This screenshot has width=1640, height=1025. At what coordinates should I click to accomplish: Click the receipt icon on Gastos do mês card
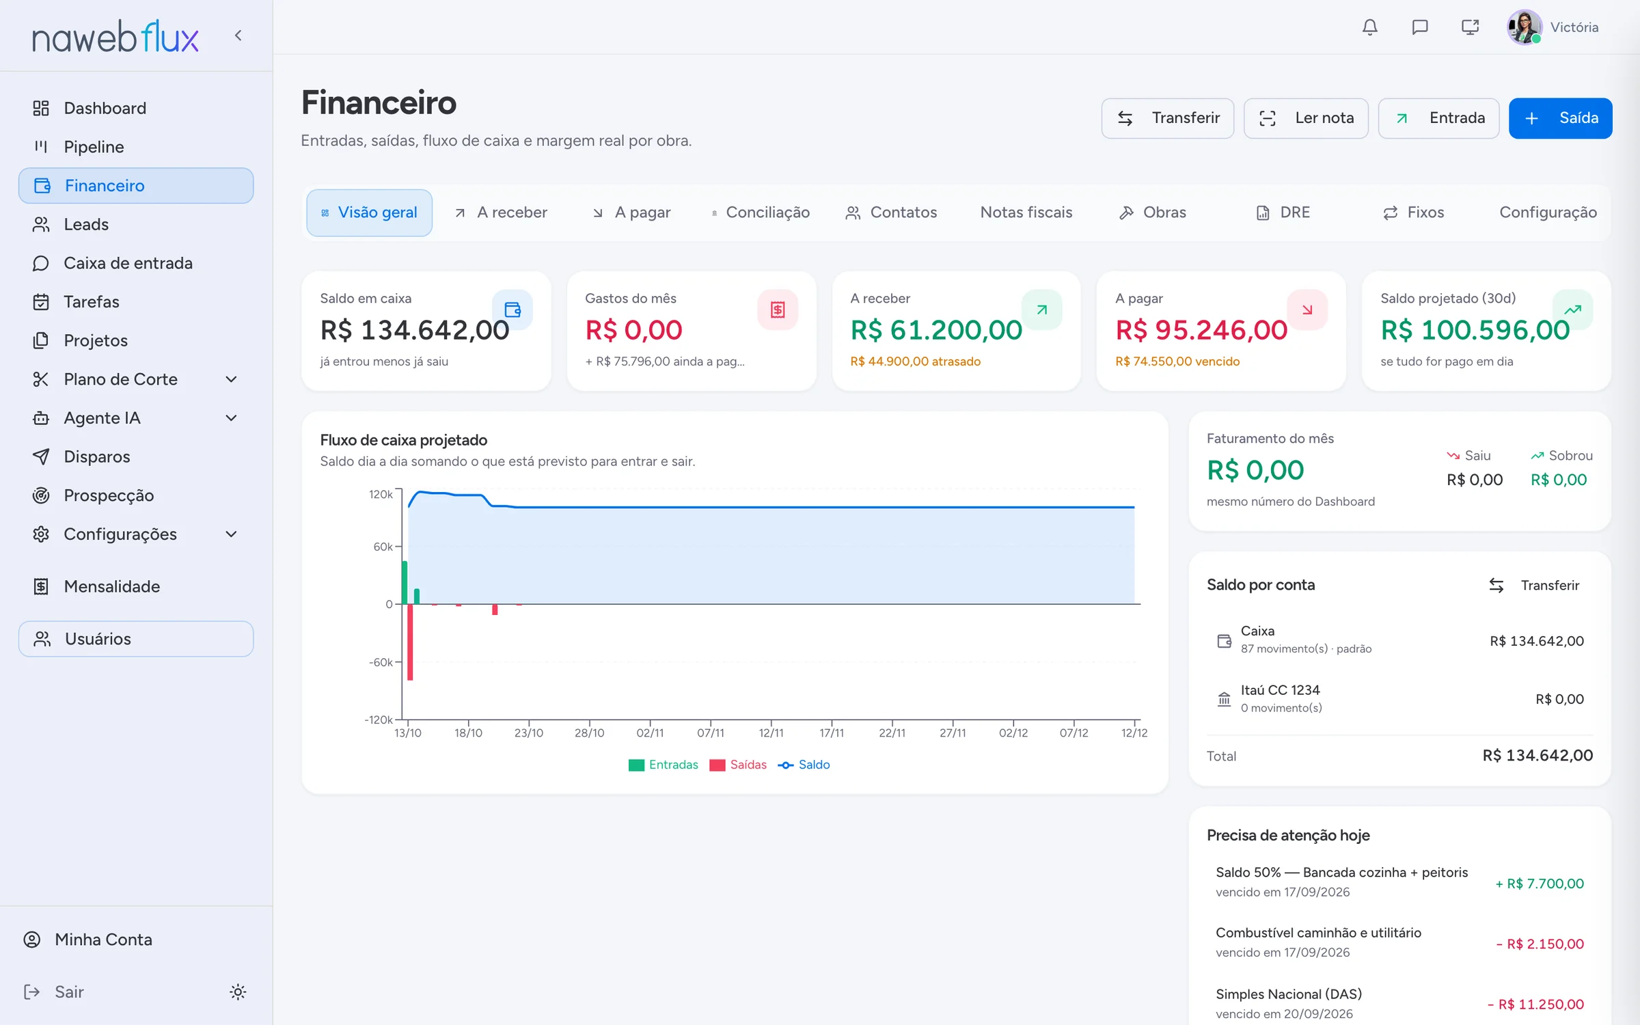point(778,310)
